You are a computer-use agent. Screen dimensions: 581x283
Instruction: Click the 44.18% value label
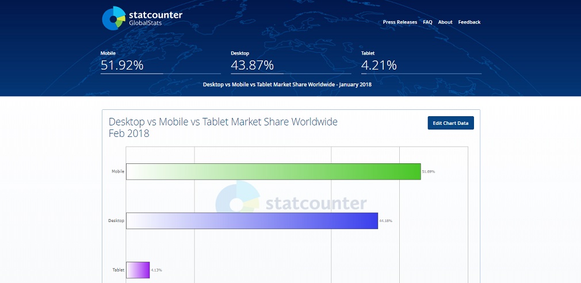[385, 221]
